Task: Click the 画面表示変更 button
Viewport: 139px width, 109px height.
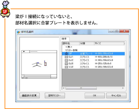Action: coord(29,95)
